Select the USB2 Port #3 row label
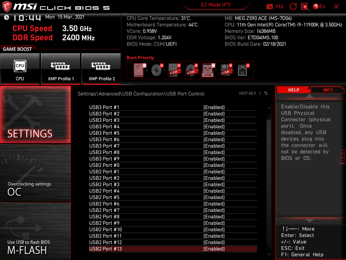The width and height of the screenshot is (346, 260). (104, 185)
